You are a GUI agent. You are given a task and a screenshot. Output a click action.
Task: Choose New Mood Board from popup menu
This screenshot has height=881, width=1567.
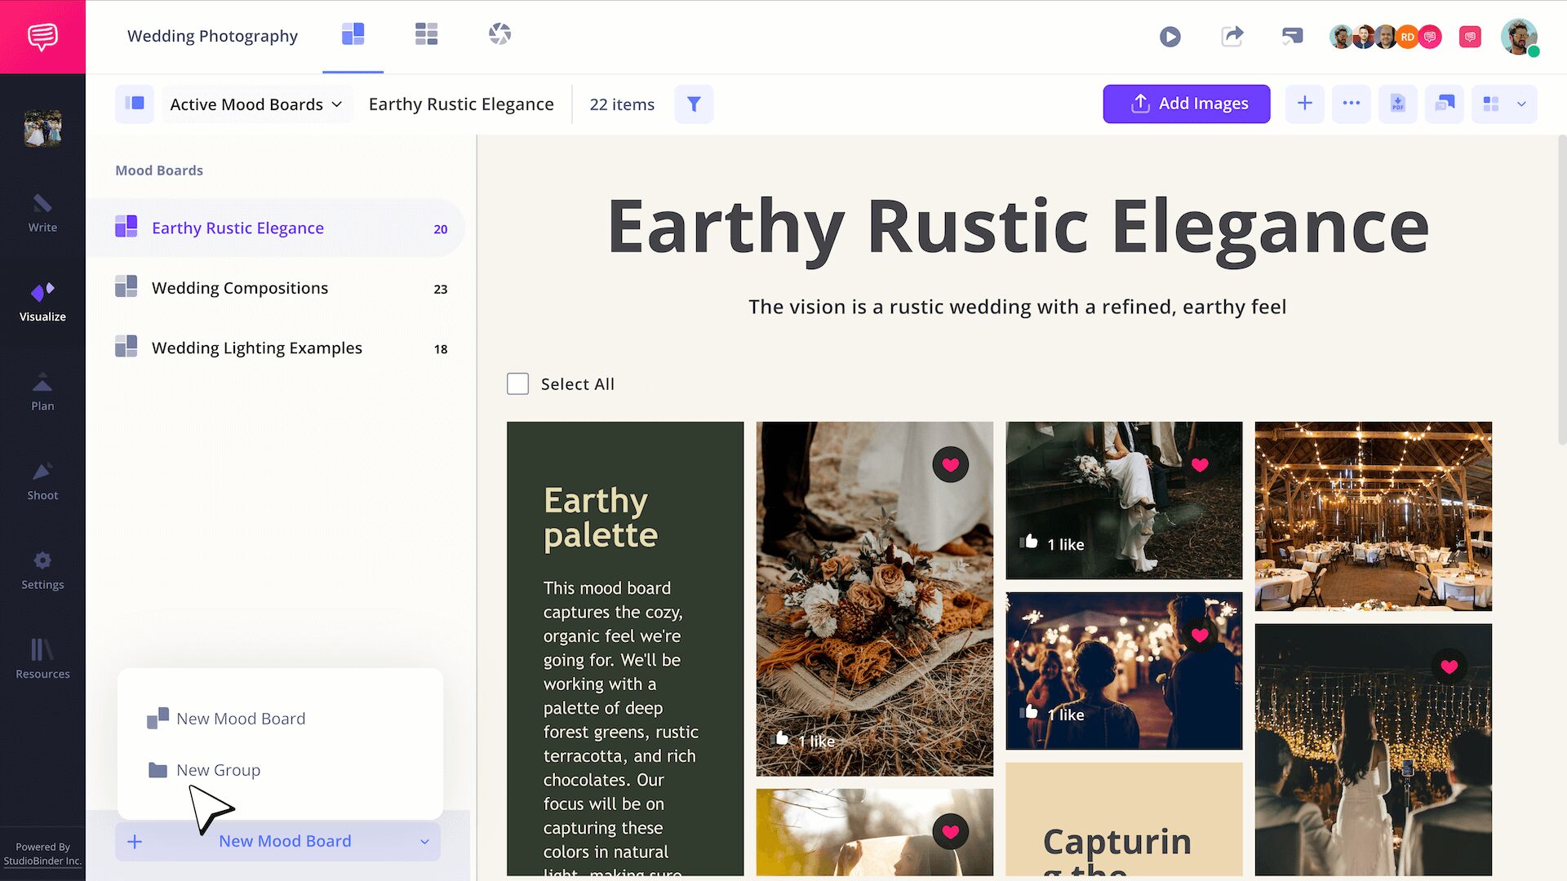click(240, 719)
